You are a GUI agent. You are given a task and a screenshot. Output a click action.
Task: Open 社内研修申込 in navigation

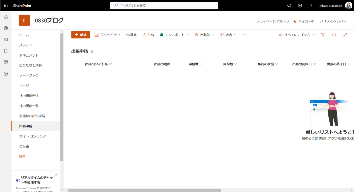pos(29,96)
